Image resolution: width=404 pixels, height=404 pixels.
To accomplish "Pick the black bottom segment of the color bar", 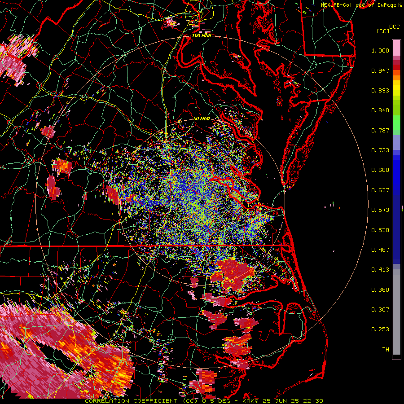I will point(396,357).
